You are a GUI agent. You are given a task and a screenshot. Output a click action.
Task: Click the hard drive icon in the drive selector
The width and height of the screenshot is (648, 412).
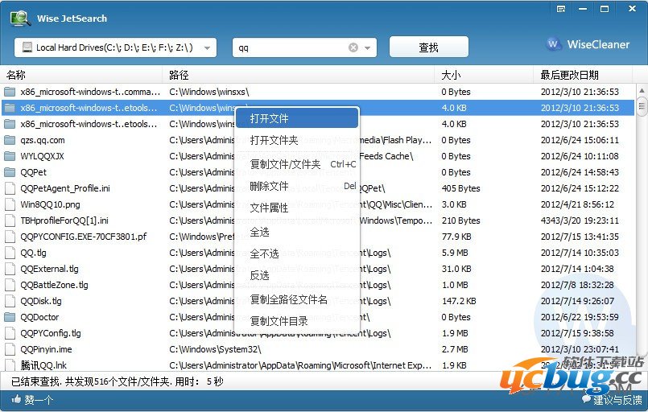pos(27,47)
